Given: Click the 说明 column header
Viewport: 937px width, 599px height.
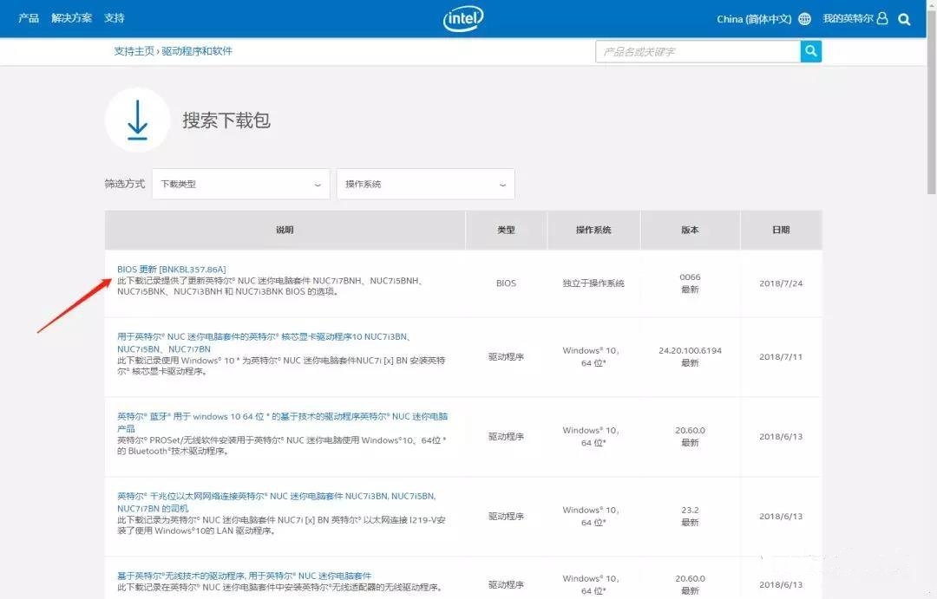Looking at the screenshot, I should pyautogui.click(x=285, y=230).
